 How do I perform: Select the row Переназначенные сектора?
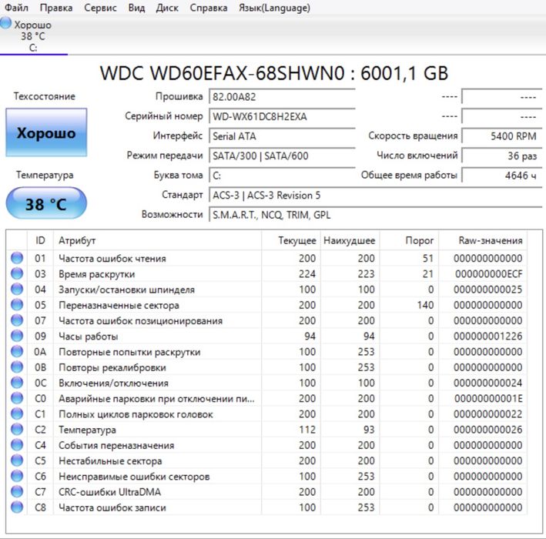point(266,305)
